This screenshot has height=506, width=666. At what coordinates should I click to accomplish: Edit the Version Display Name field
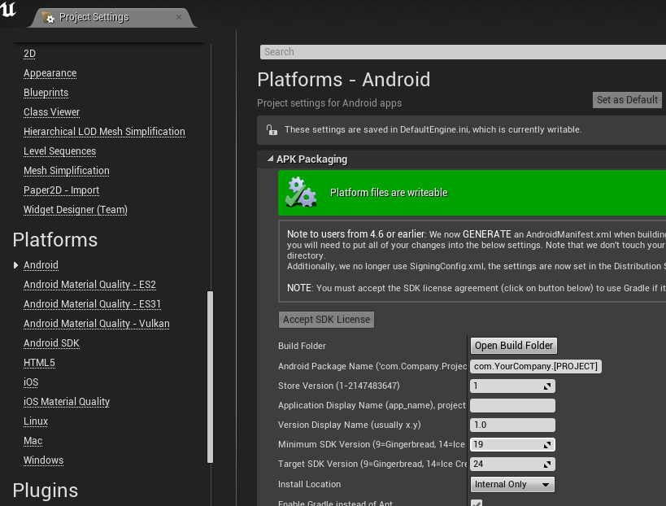coord(512,425)
